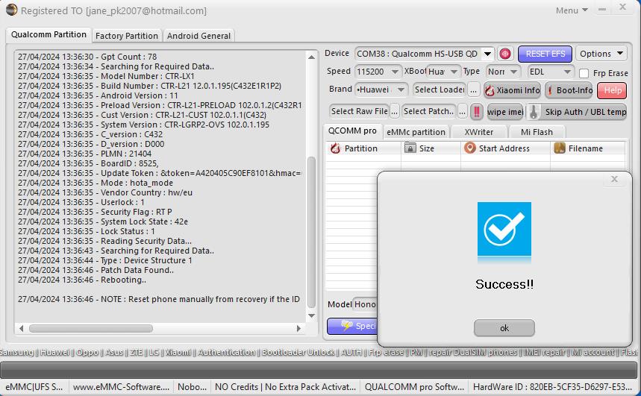
Task: Open the EDL mode dropdown
Action: point(550,72)
